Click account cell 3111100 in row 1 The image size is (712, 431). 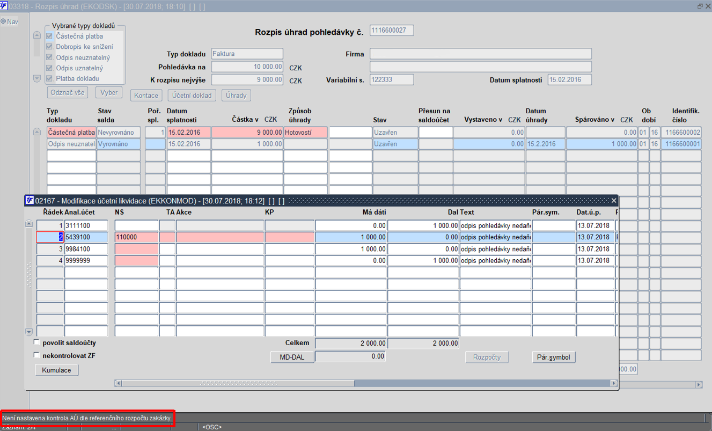(x=86, y=225)
